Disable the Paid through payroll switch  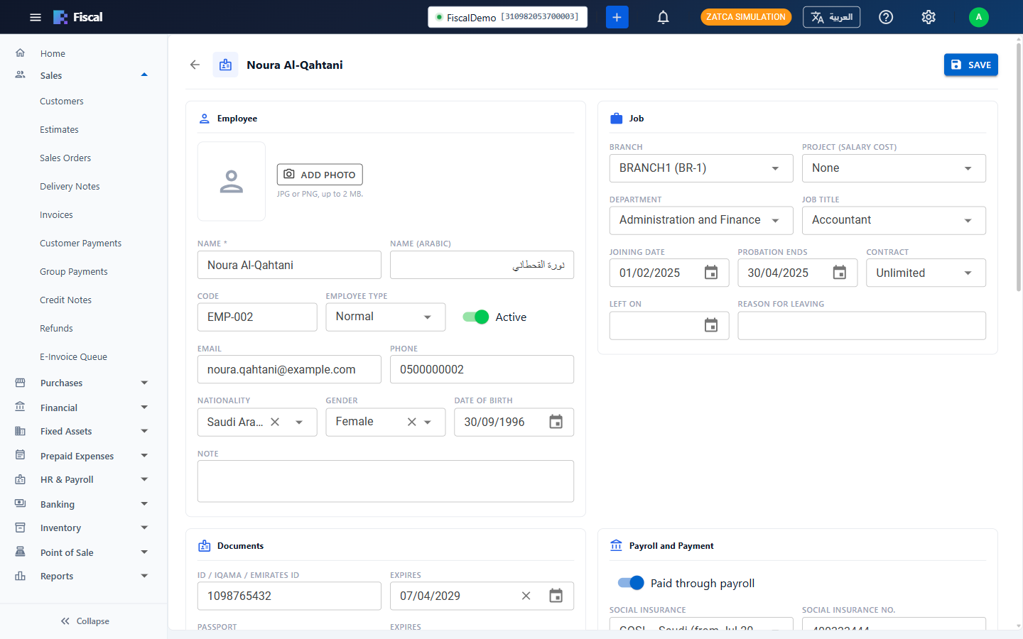coord(631,583)
